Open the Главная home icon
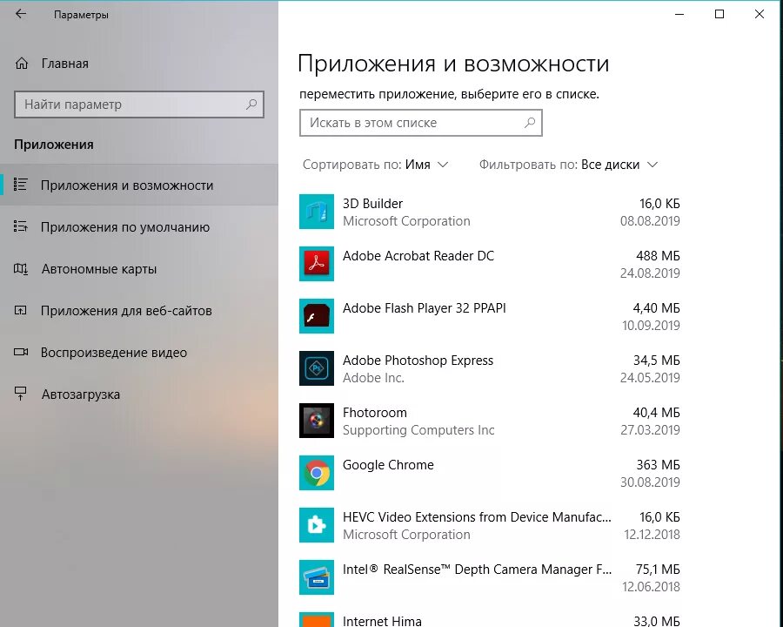The image size is (783, 627). 22,64
